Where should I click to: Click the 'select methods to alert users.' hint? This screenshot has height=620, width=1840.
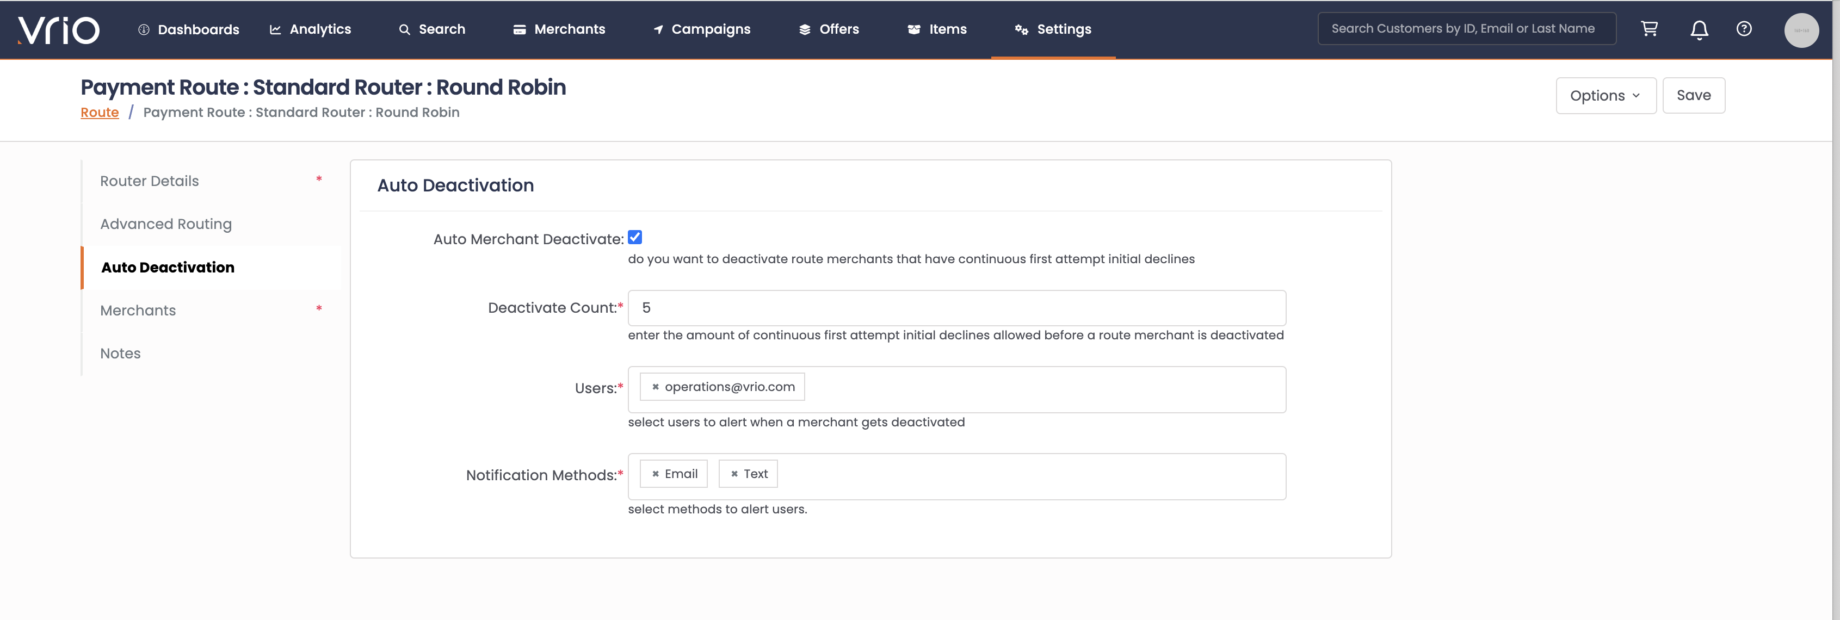(x=717, y=509)
